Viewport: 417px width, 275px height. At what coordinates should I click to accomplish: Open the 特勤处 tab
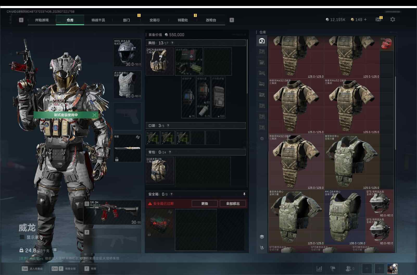183,20
